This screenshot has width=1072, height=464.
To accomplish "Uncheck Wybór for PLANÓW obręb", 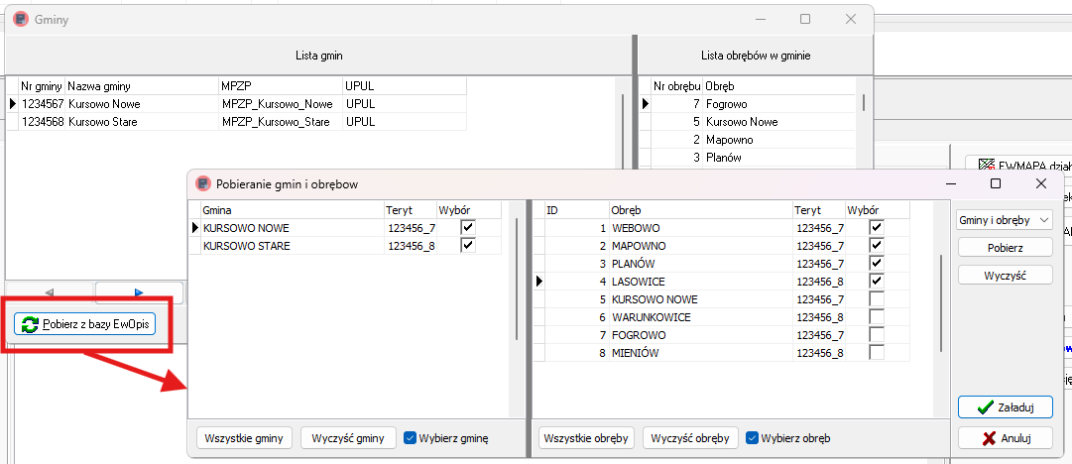I will coord(877,263).
